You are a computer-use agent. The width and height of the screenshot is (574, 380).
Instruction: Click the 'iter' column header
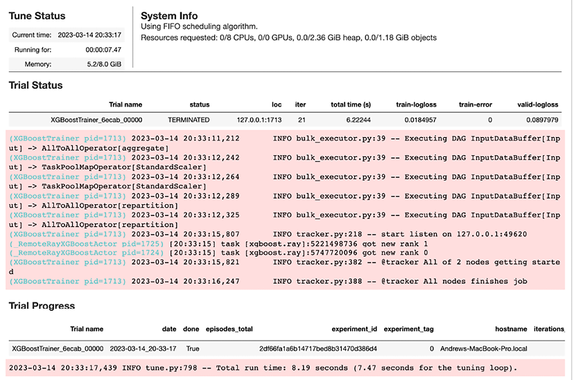point(301,105)
